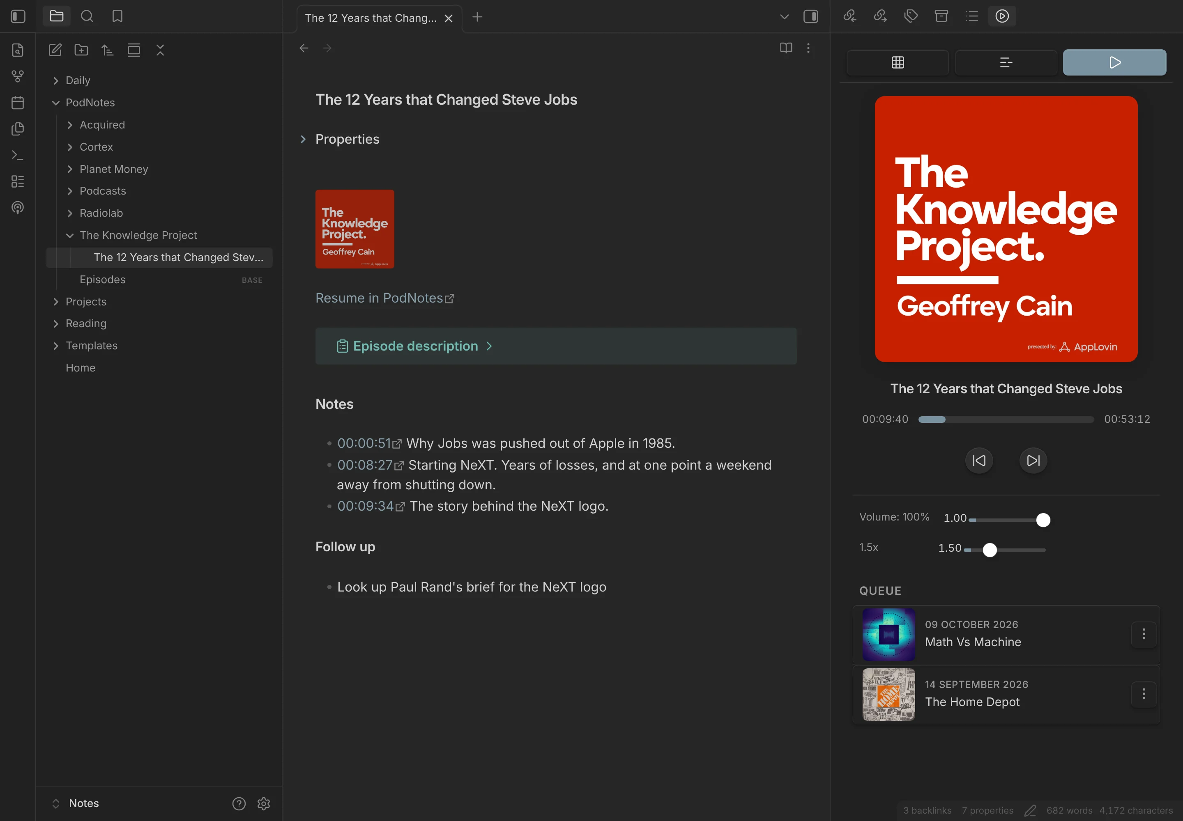Screen dimensions: 1183x821
Task: Open the outgoing links tab
Action: tap(880, 16)
